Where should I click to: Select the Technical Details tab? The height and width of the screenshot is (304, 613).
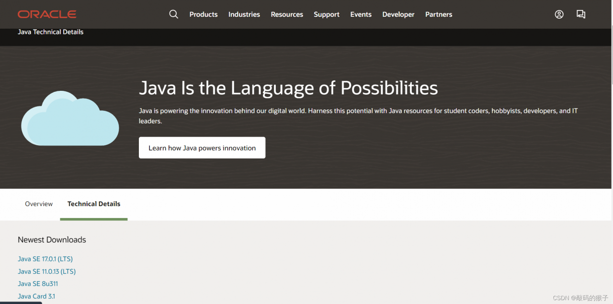94,204
